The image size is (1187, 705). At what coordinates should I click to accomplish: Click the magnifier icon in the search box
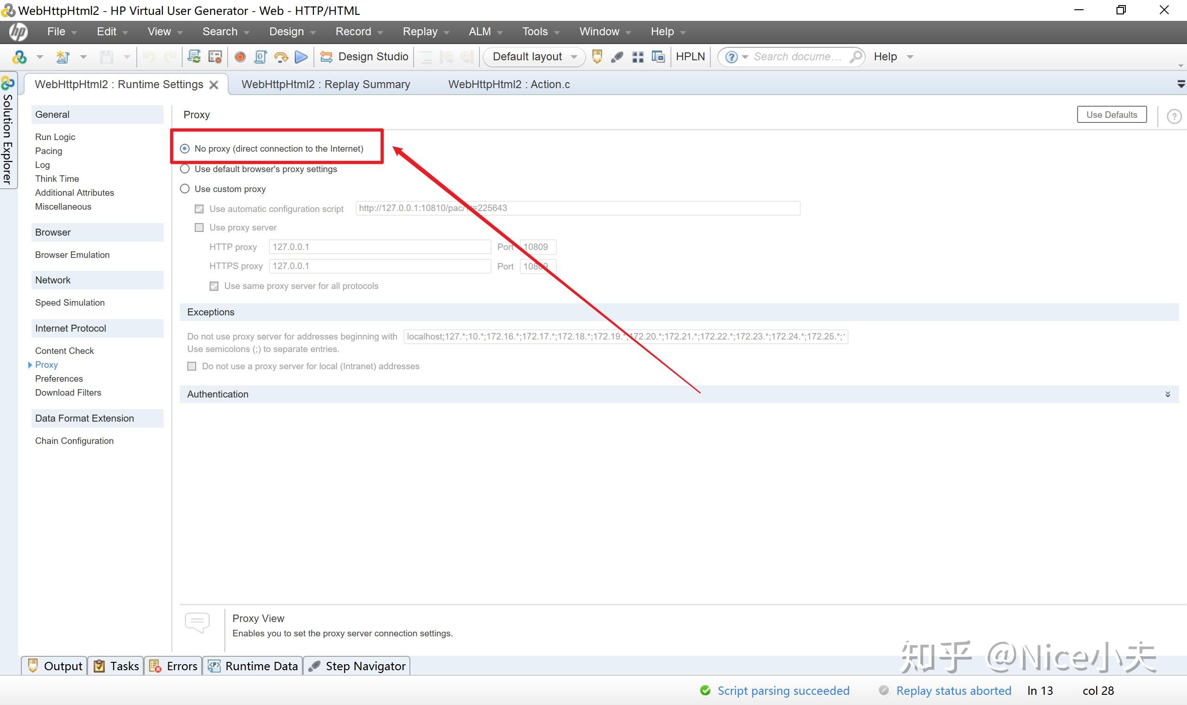pyautogui.click(x=855, y=57)
